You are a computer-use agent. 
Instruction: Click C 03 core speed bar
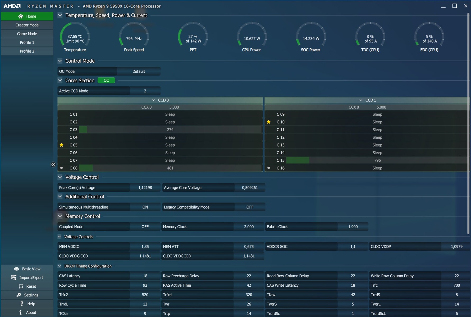[170, 130]
